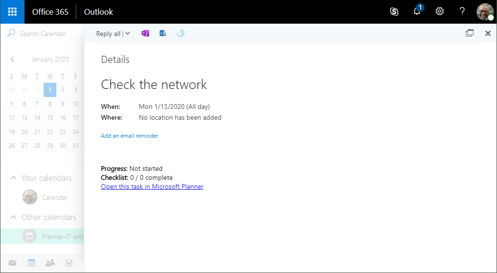Click the Reply all button
This screenshot has height=273, width=497.
(x=108, y=34)
